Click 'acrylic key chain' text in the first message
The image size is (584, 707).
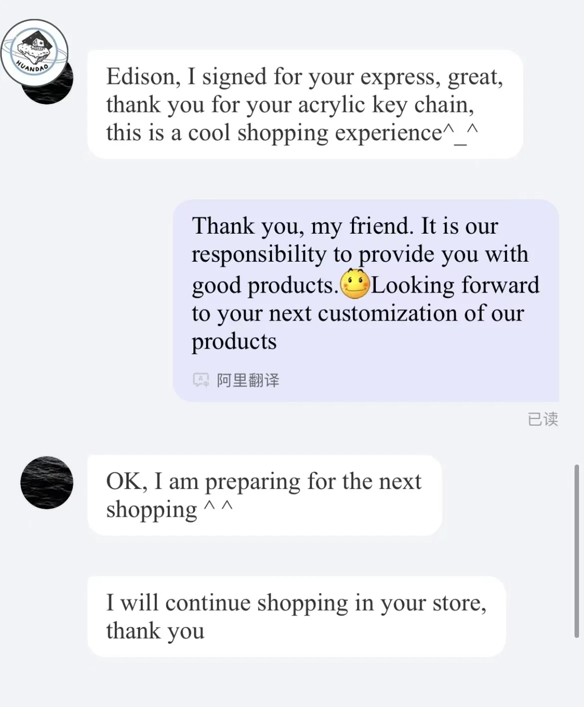pyautogui.click(x=385, y=105)
